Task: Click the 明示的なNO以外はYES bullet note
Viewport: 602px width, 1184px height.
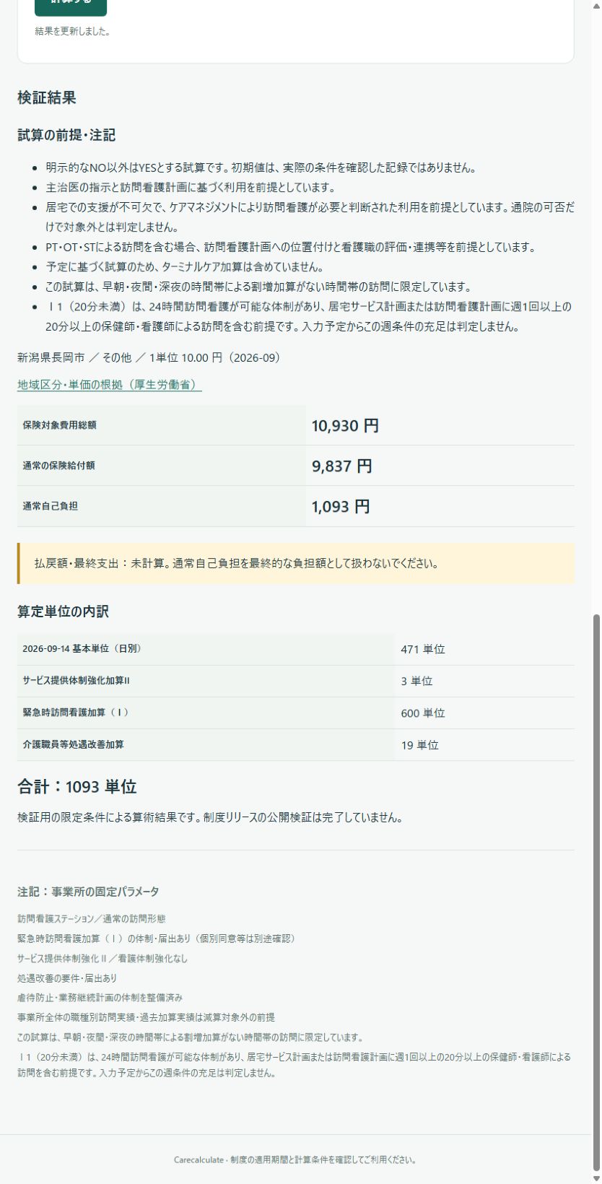Action: coord(261,167)
